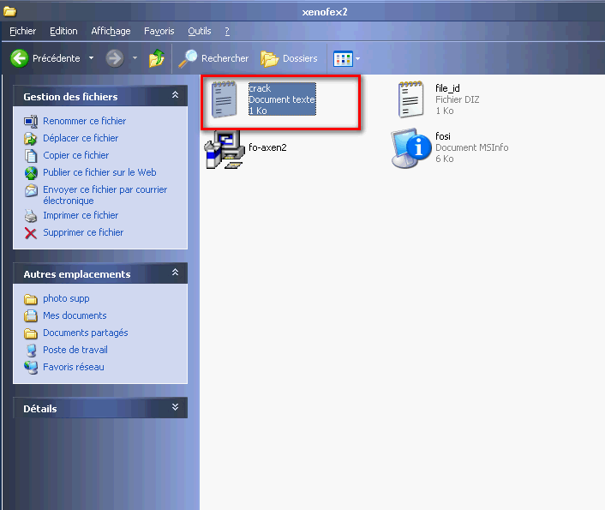
Task: Select the fosi MSInfo document icon
Action: [x=411, y=148]
